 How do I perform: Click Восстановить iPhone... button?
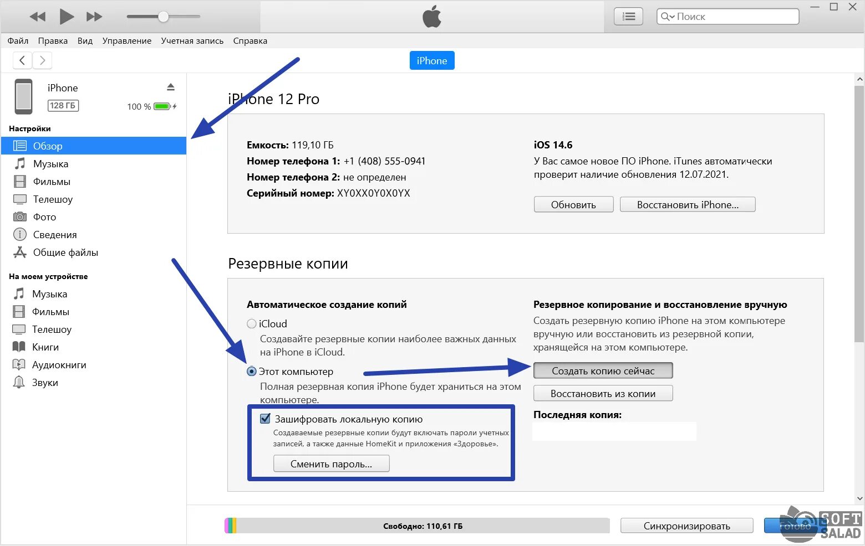[688, 204]
